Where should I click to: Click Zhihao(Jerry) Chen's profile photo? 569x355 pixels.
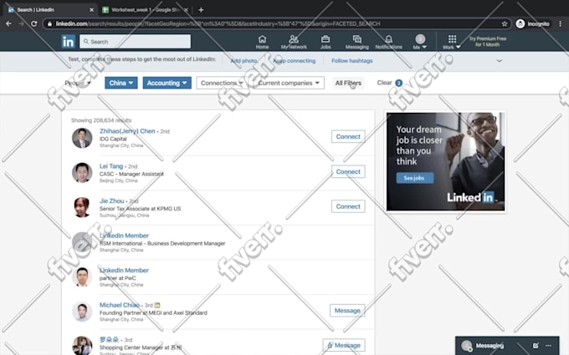(x=82, y=138)
